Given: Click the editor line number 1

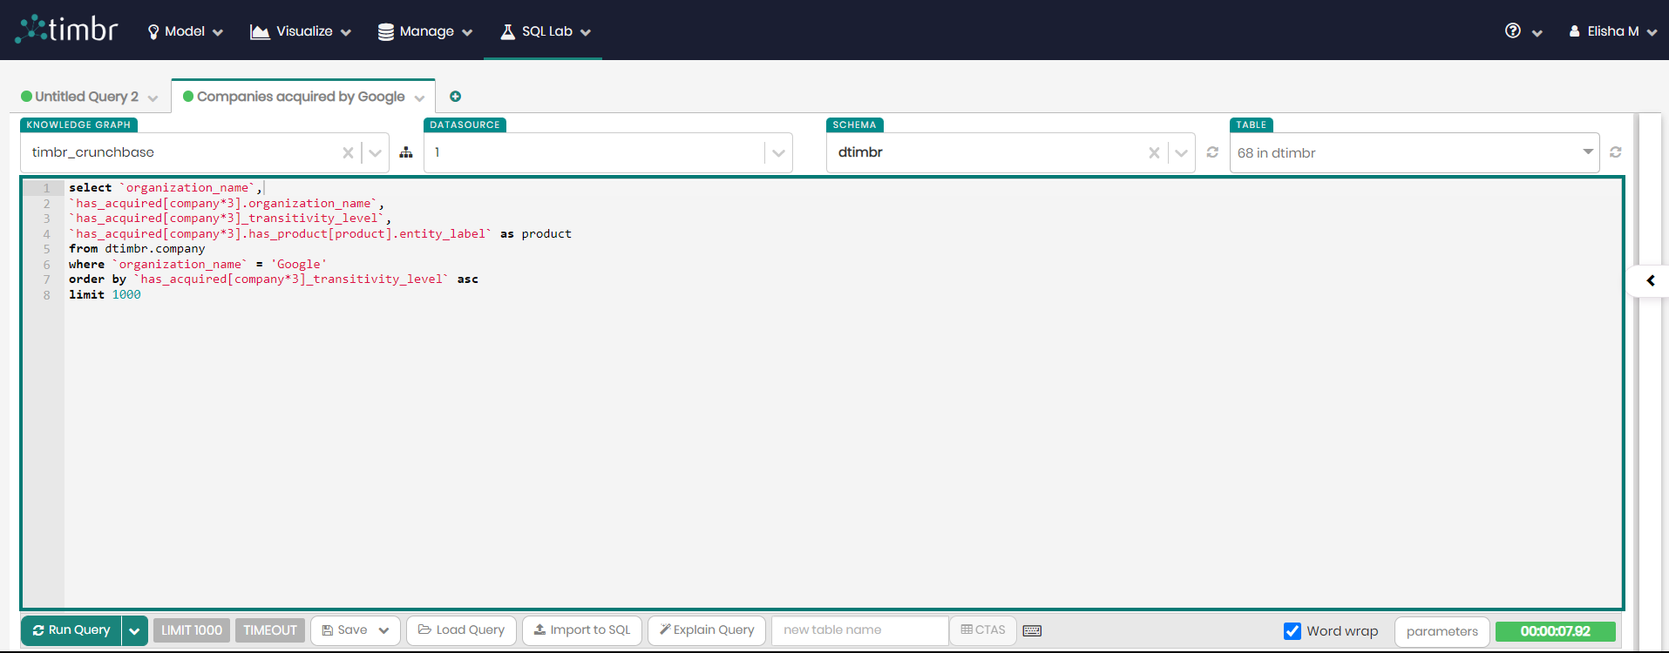Looking at the screenshot, I should coord(47,188).
